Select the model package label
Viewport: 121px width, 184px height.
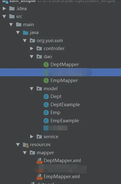click(x=50, y=89)
